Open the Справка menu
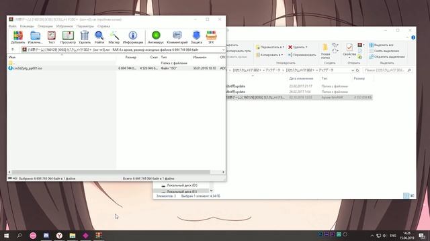The image size is (430, 241). pos(103,26)
